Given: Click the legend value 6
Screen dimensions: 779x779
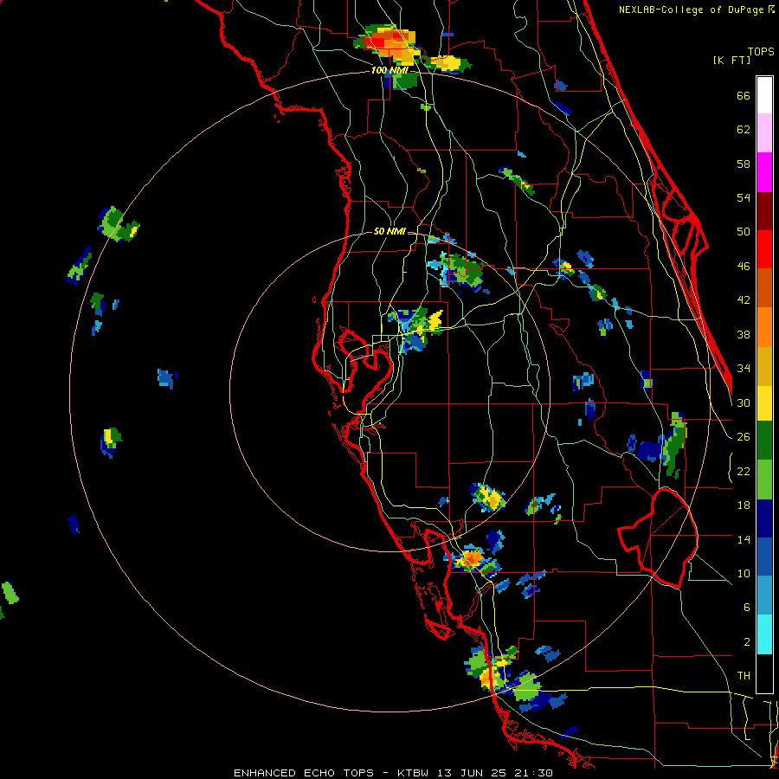Looking at the screenshot, I should point(746,608).
